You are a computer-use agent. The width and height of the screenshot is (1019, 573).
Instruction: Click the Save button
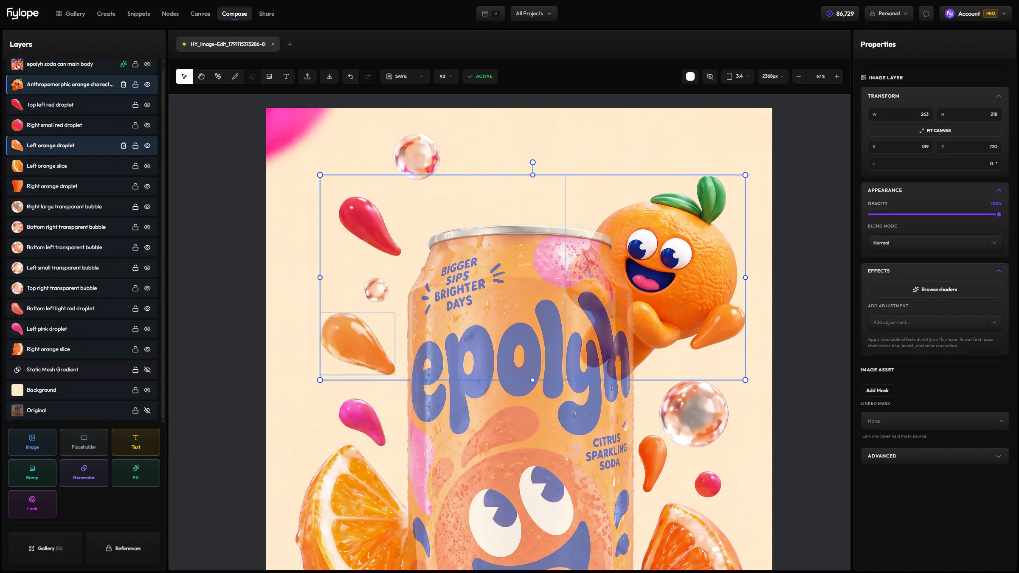(397, 76)
